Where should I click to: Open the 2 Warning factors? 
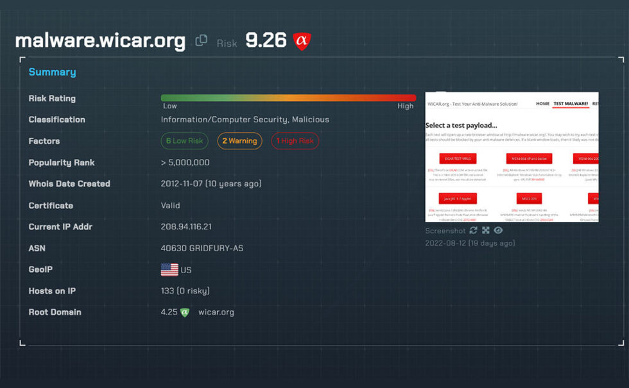239,141
